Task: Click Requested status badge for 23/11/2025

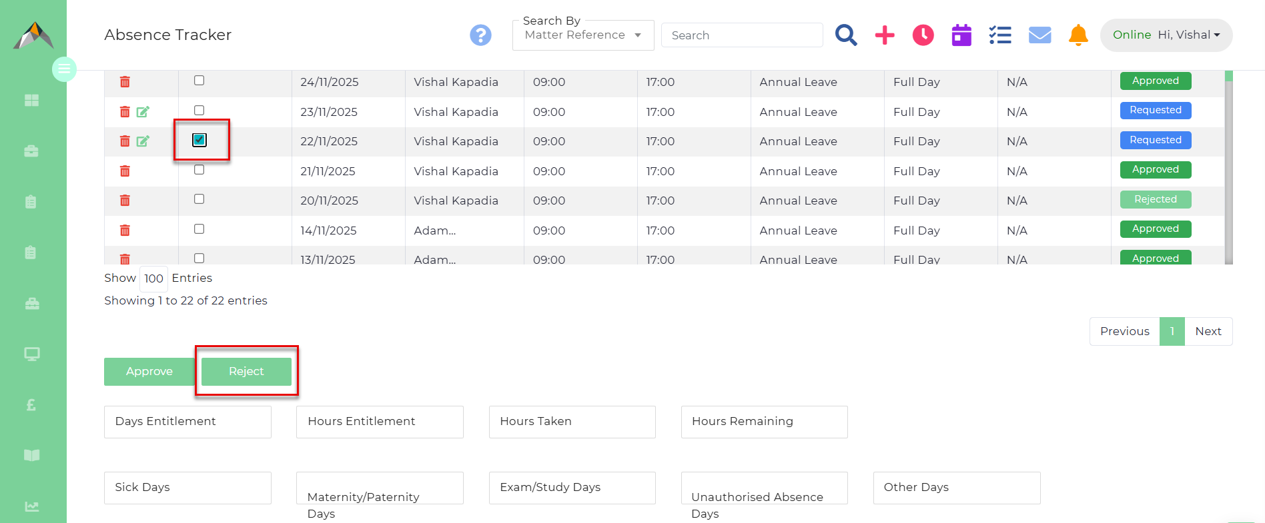Action: 1156,111
